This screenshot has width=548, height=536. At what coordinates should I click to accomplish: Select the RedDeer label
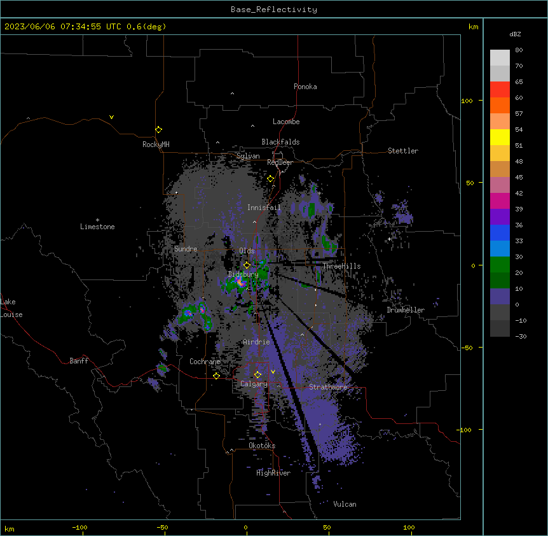pyautogui.click(x=280, y=162)
